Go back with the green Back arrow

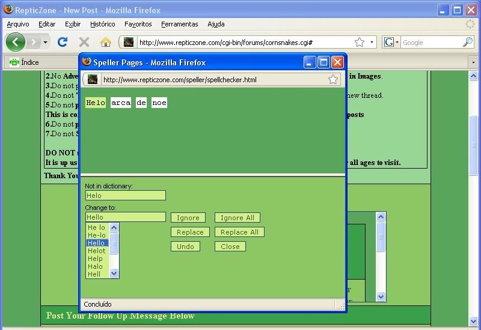(16, 42)
